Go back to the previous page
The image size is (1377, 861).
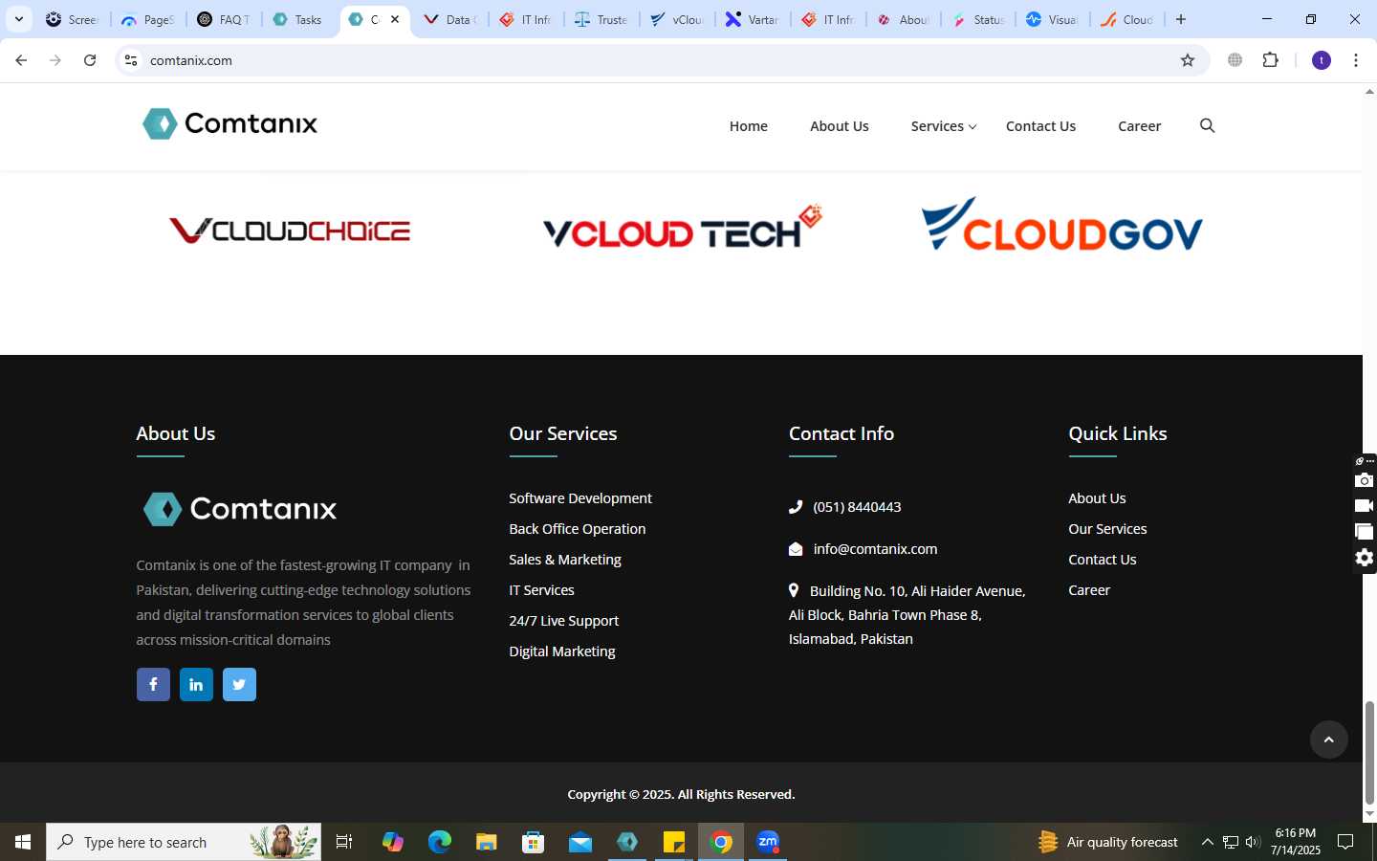(x=21, y=60)
